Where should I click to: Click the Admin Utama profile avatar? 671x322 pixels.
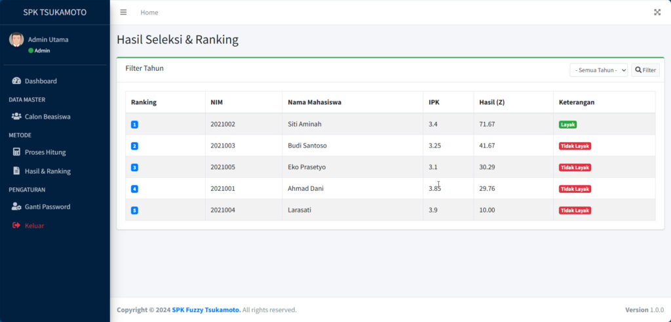coord(16,39)
